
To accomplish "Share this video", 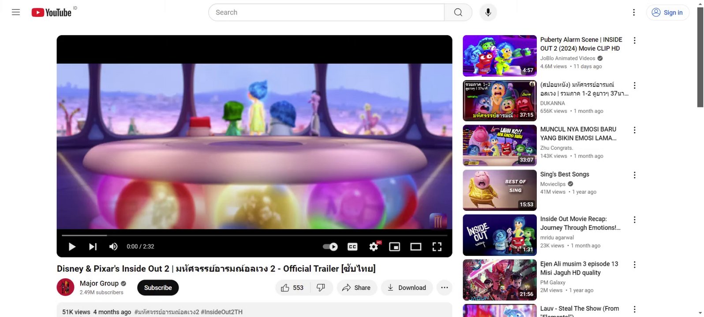I will pyautogui.click(x=356, y=288).
